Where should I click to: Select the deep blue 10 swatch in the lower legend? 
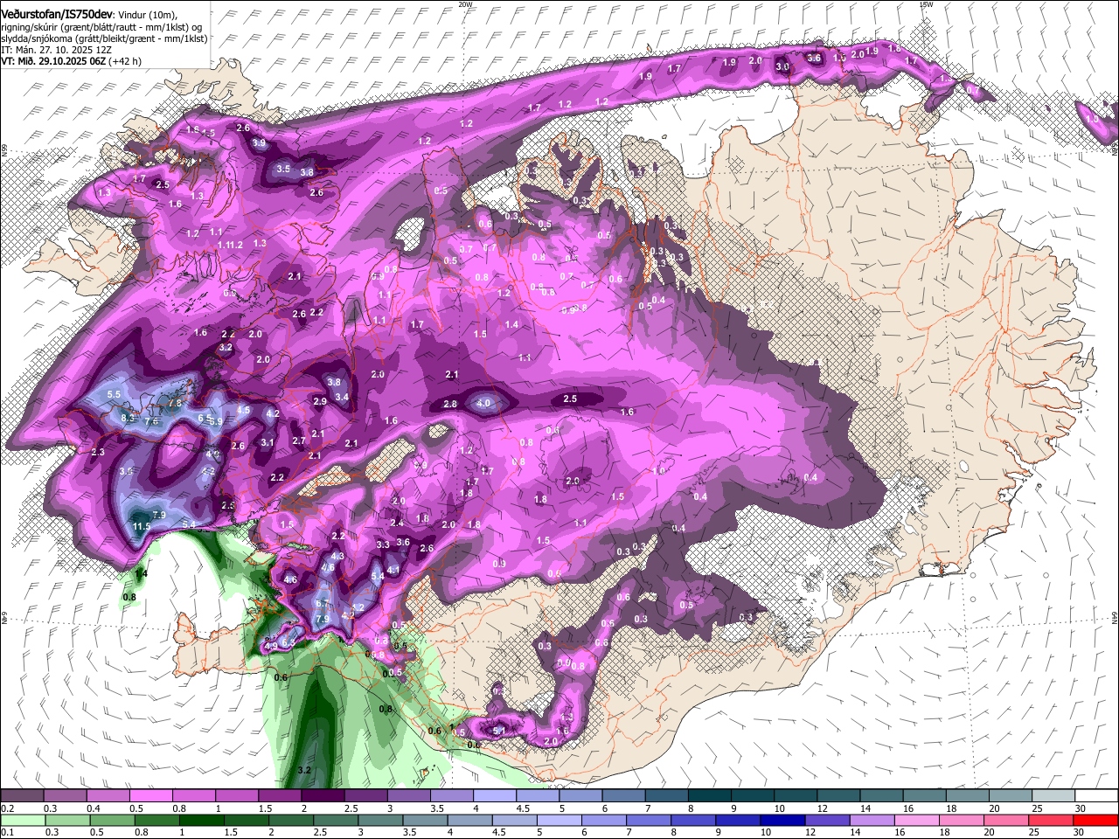(x=782, y=820)
